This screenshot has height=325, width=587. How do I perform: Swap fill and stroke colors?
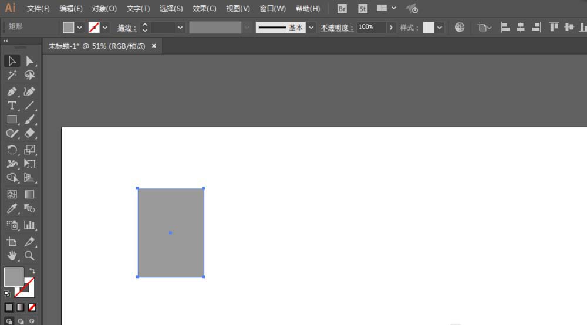(x=32, y=271)
